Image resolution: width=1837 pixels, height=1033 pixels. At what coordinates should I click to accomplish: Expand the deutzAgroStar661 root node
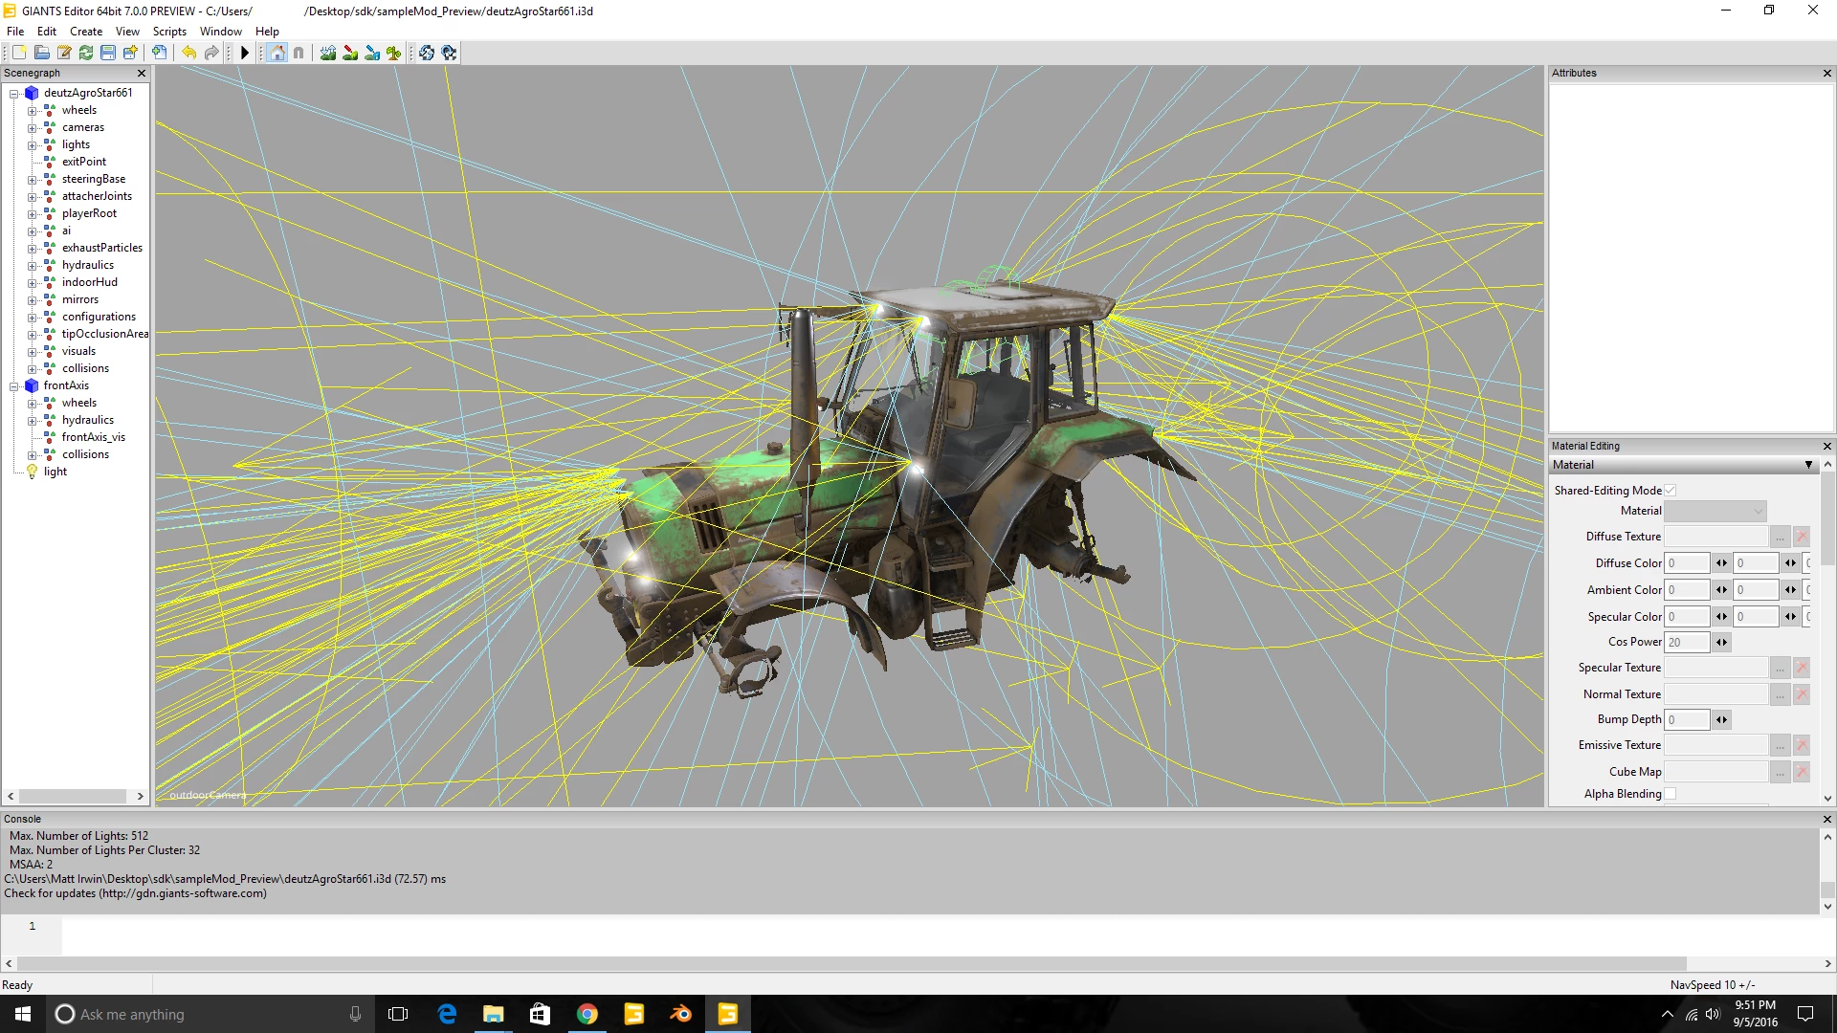click(14, 92)
